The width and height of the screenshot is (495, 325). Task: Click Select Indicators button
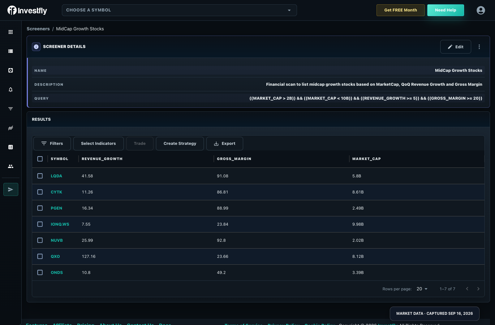coord(98,144)
